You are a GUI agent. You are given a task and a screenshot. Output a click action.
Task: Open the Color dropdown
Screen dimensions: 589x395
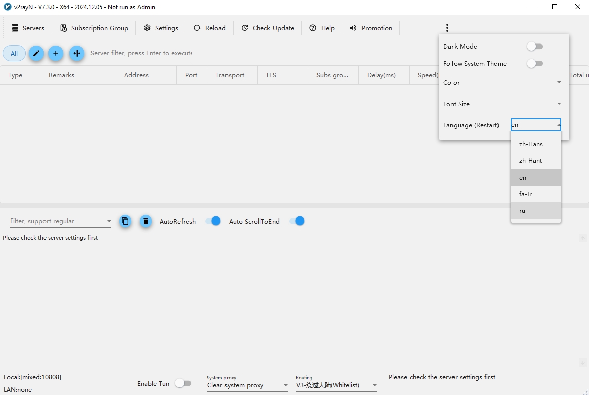tap(535, 82)
